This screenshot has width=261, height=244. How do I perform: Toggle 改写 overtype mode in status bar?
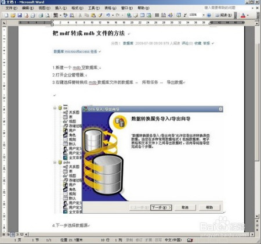pos(158,240)
